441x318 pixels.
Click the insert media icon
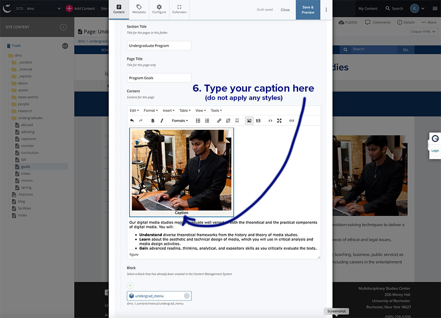pyautogui.click(x=258, y=121)
